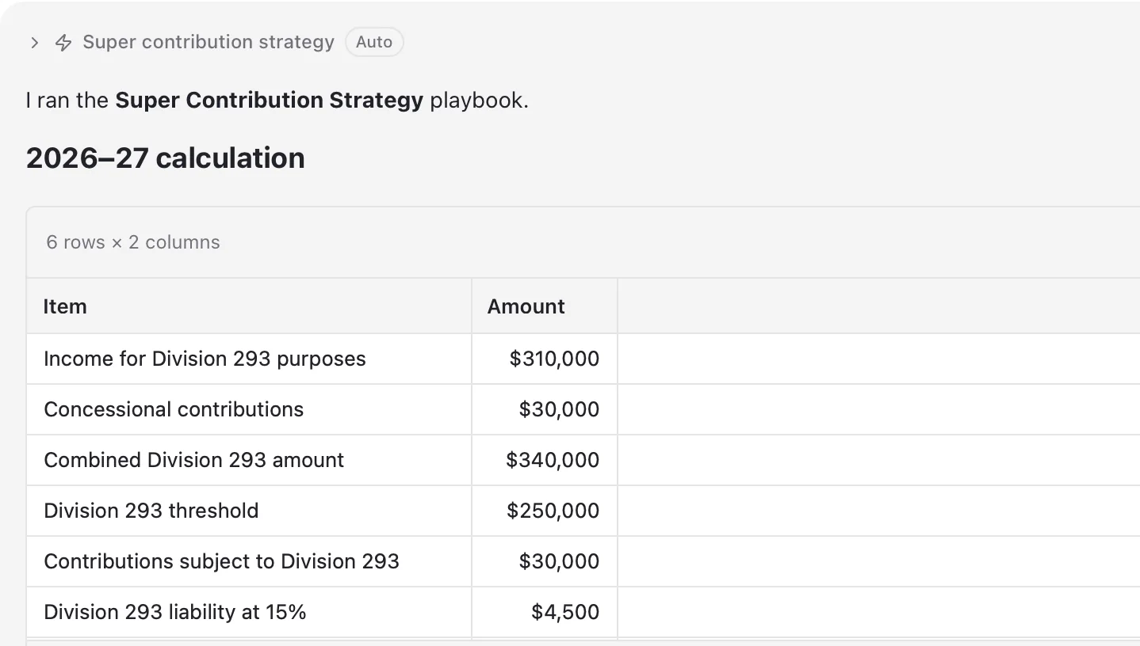Image resolution: width=1140 pixels, height=646 pixels.
Task: Select the "Contributions subject to Division 293" cell
Action: click(249, 561)
